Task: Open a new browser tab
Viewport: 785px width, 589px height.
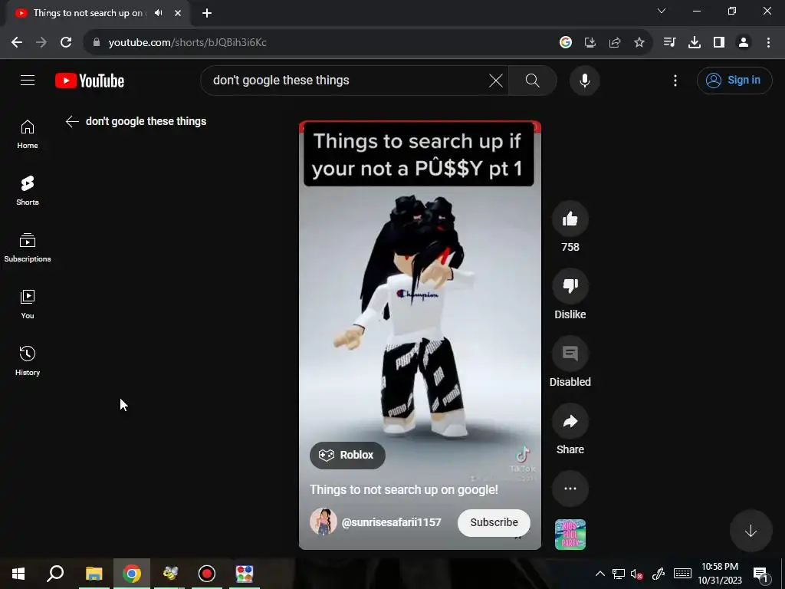Action: click(207, 13)
